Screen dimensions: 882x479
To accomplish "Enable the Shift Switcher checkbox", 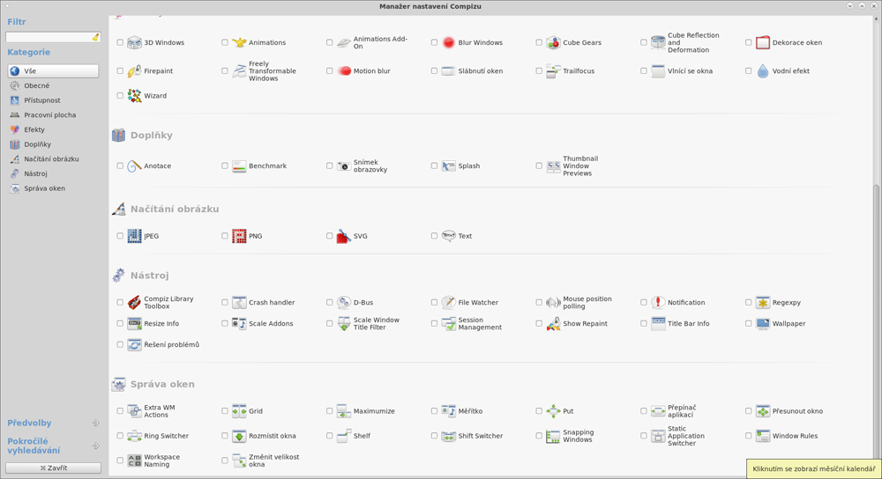I will click(x=434, y=437).
